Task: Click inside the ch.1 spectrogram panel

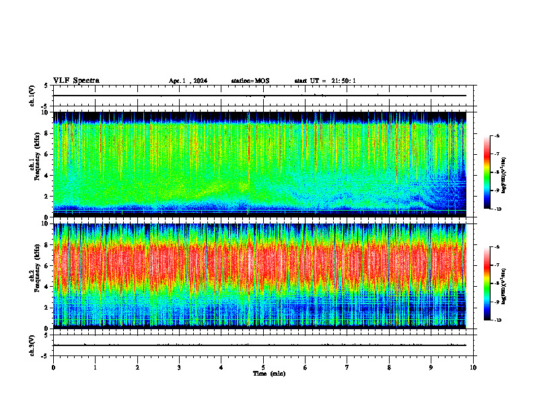Action: 260,164
